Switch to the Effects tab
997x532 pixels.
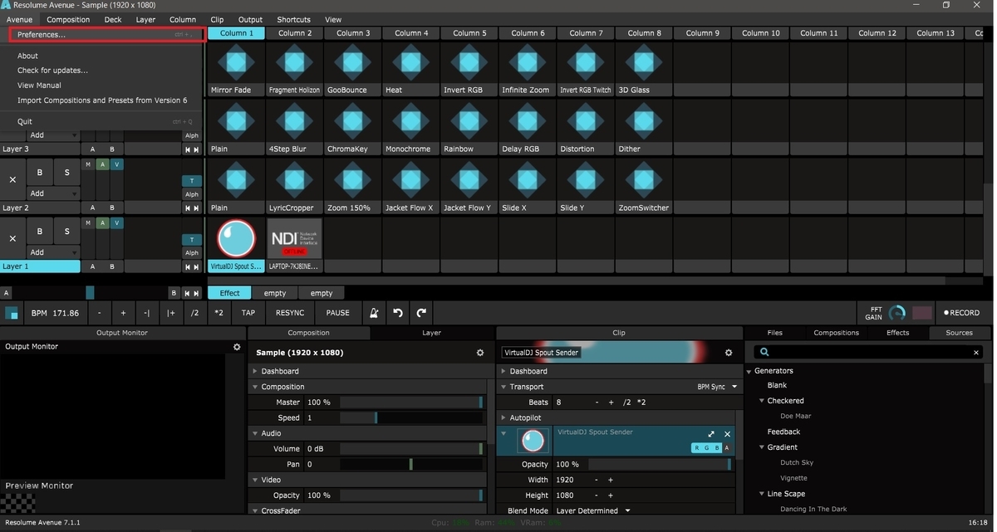click(x=897, y=332)
